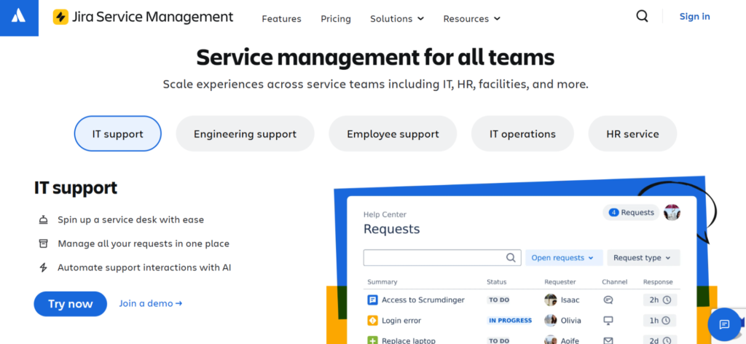Screen dimensions: 746x344
Task: Click the clock icon next to 1h
Action: coord(667,321)
